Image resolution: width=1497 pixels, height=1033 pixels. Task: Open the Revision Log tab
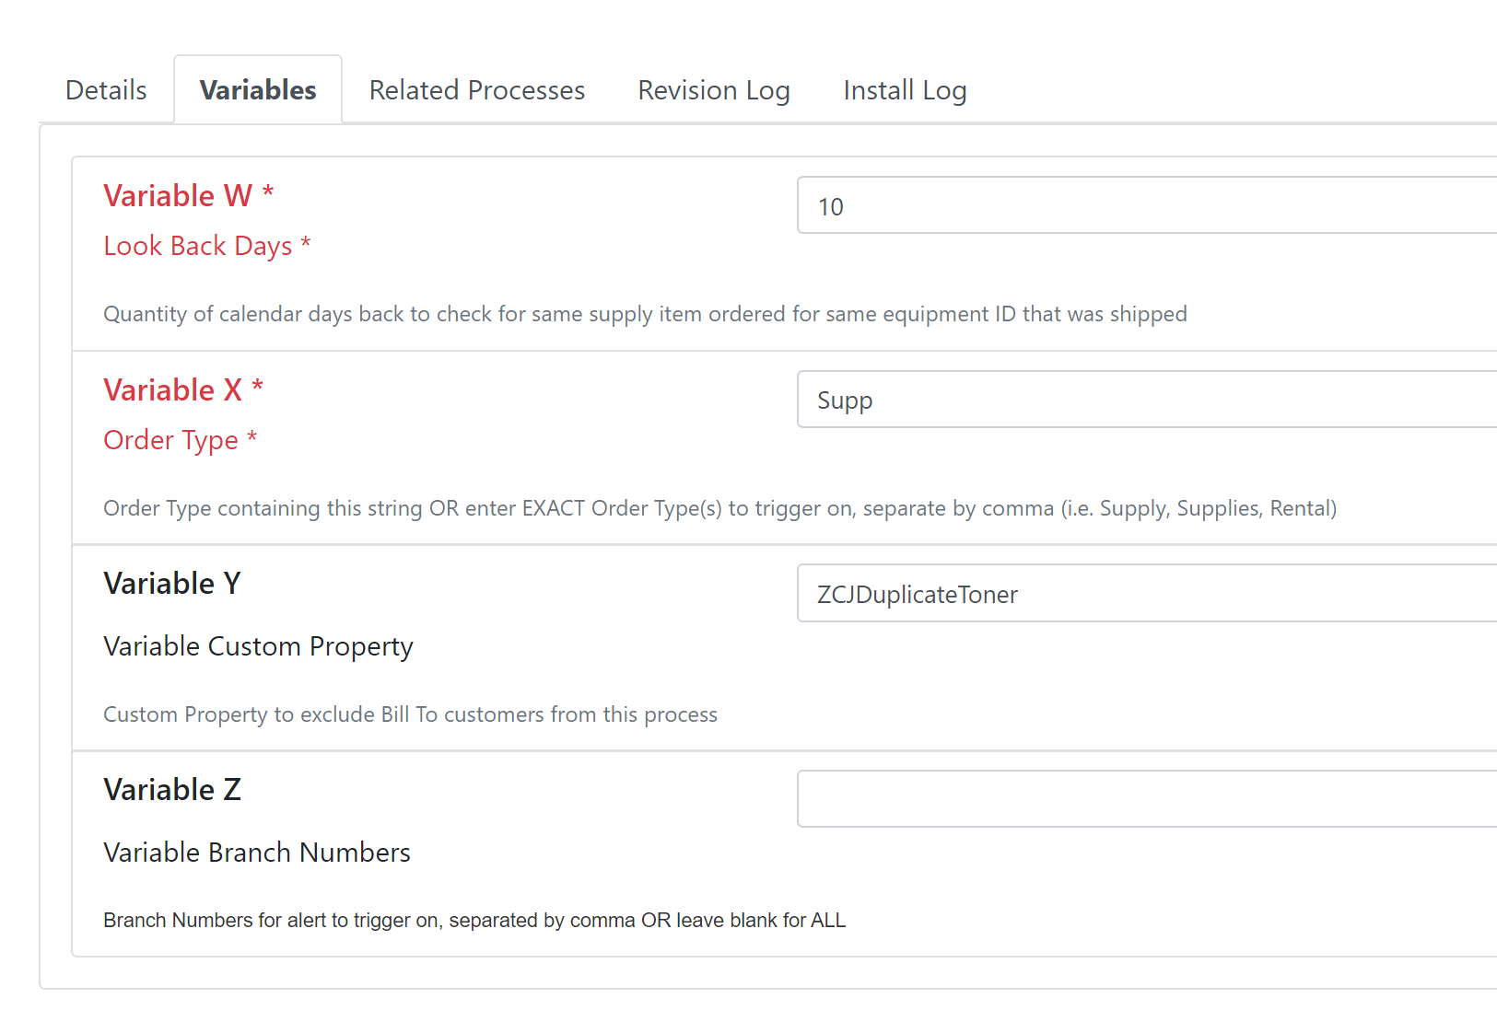[714, 90]
